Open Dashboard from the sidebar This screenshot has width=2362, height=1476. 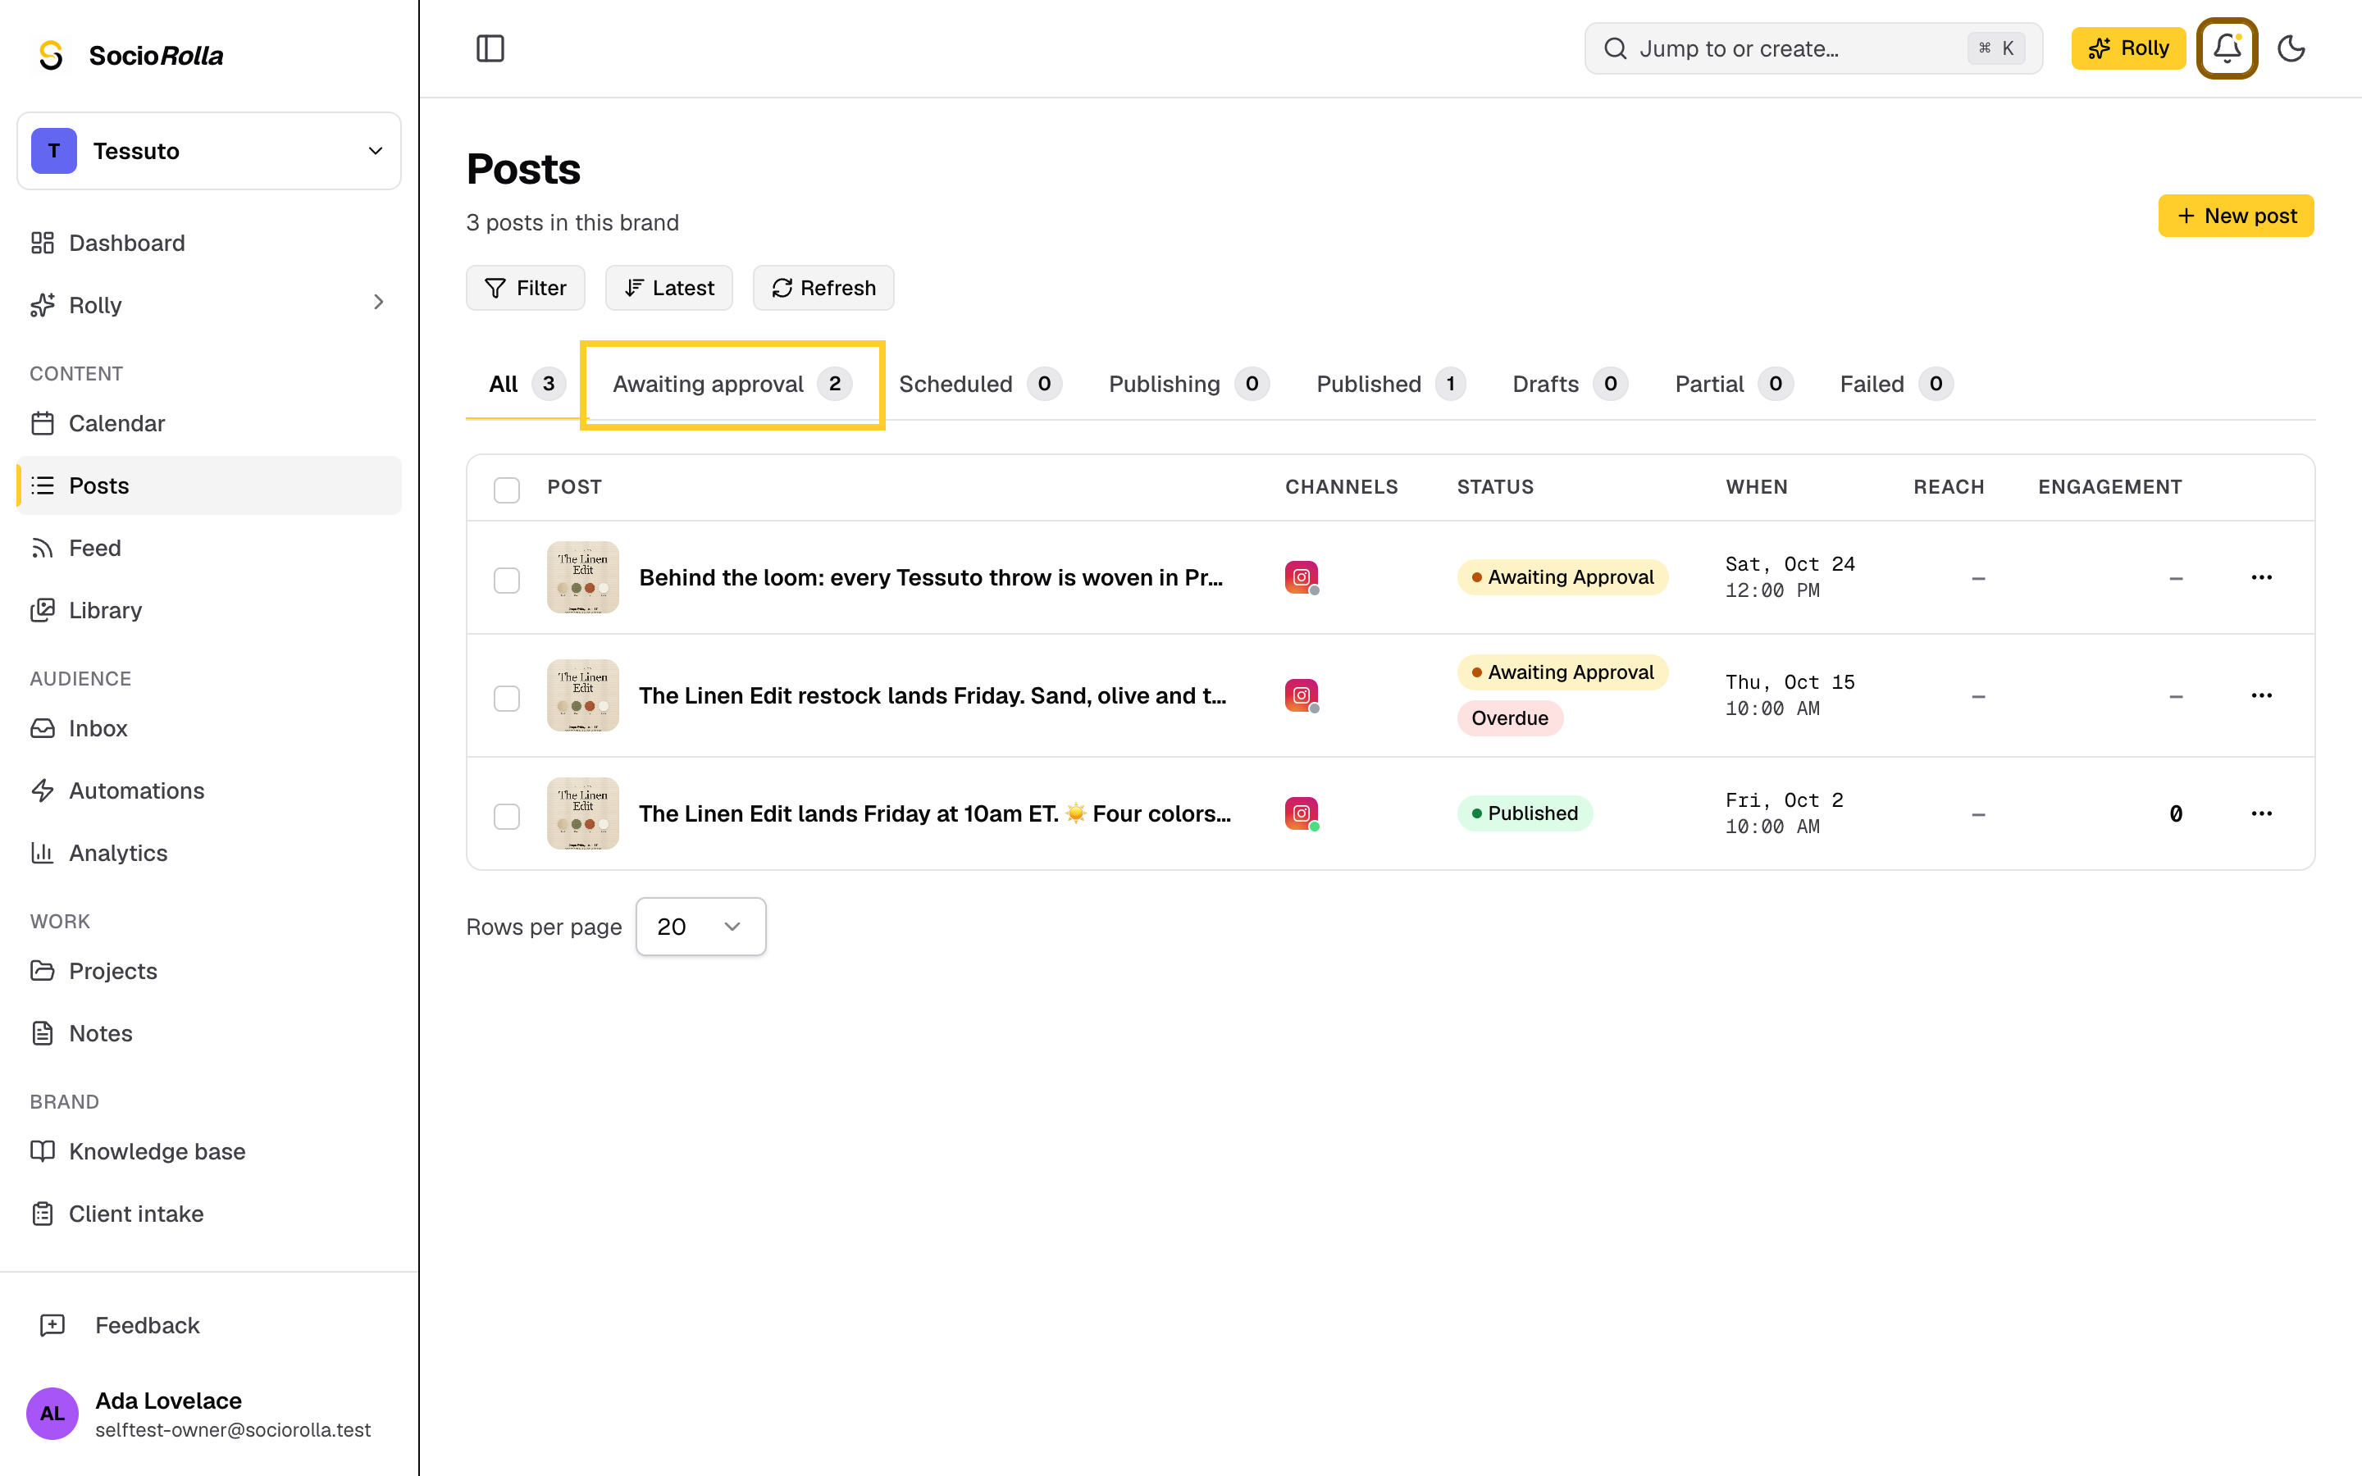pyautogui.click(x=209, y=243)
